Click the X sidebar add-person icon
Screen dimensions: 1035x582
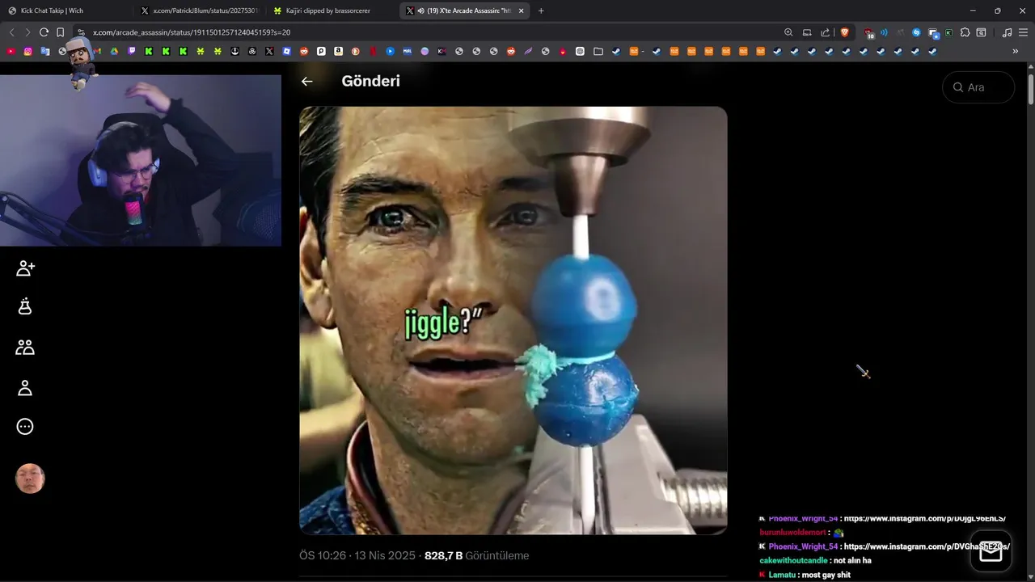25,268
